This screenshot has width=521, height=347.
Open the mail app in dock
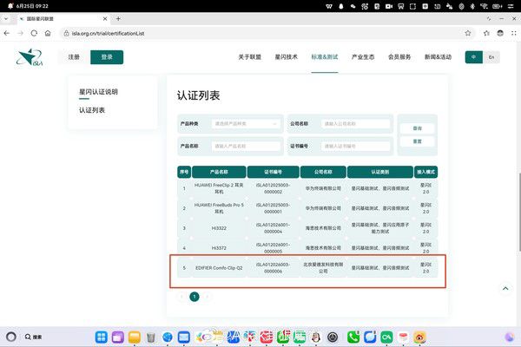184,337
